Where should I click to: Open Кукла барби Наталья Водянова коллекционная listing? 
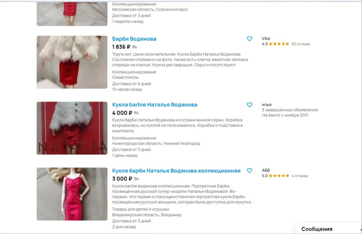tap(176, 171)
